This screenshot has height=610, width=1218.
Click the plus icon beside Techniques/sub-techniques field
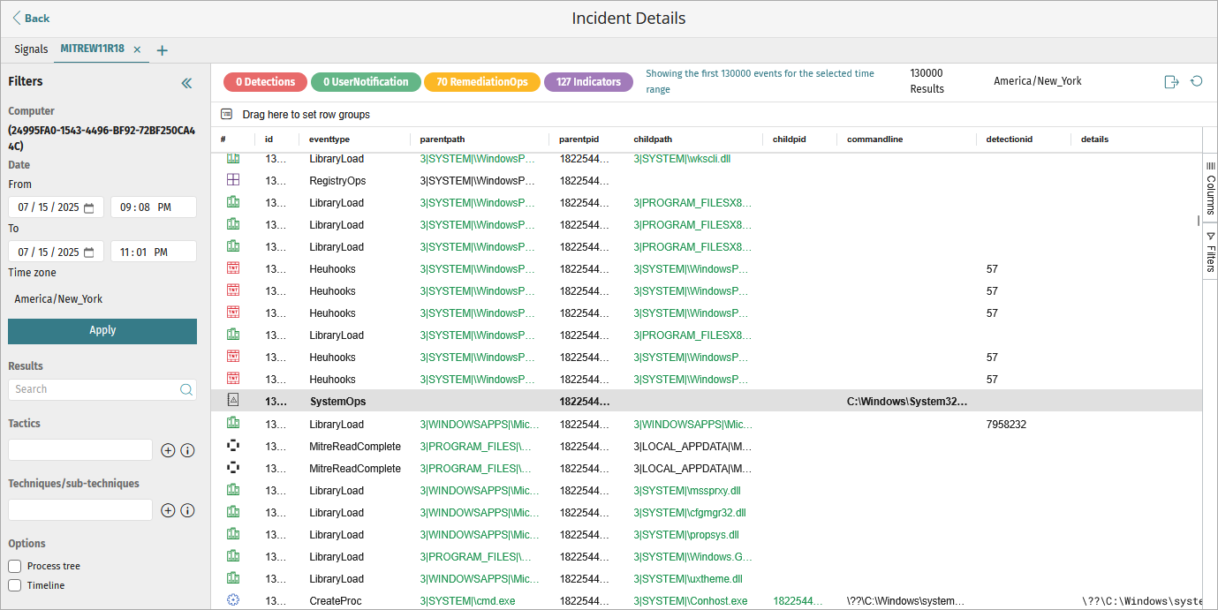click(x=168, y=510)
